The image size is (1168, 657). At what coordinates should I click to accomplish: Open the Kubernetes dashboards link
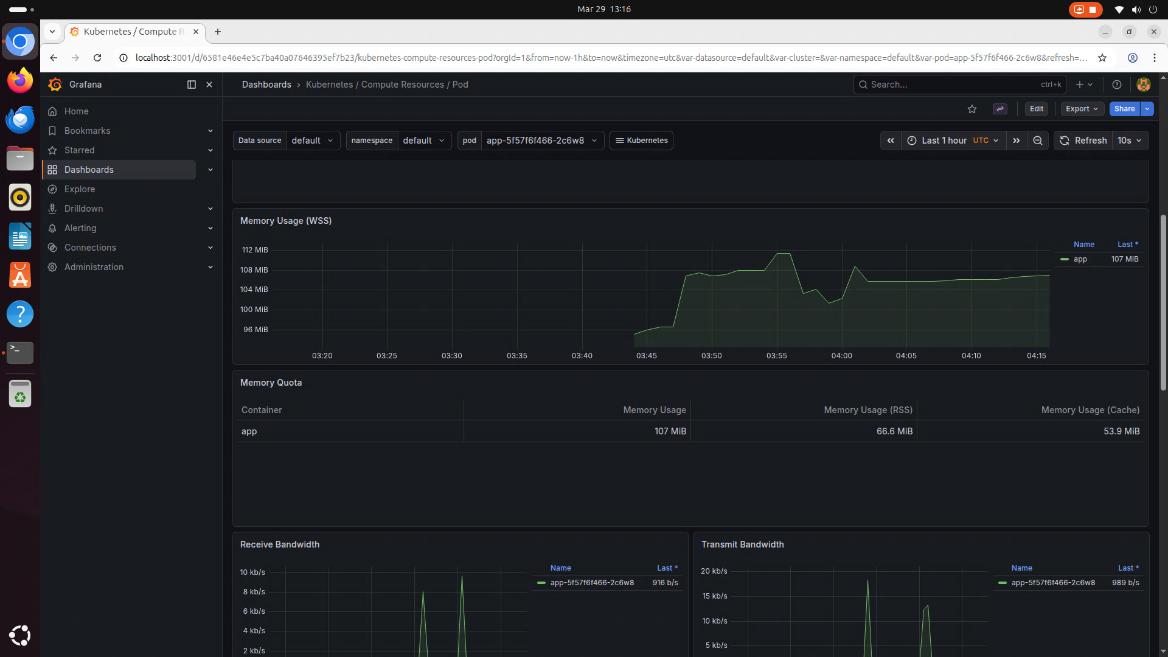pyautogui.click(x=641, y=141)
